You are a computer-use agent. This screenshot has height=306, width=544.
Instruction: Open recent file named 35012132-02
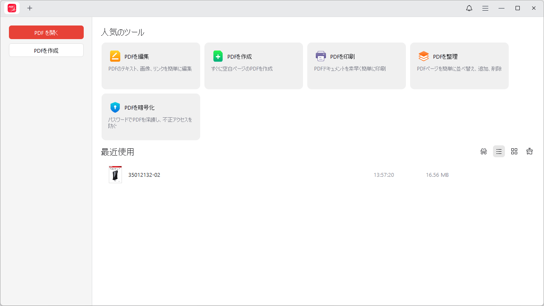[144, 175]
